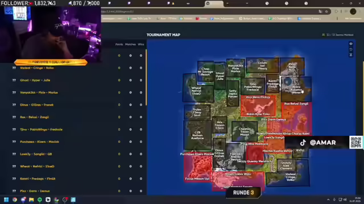This screenshot has width=364, height=204.
Task: Click the bottom map control icon
Action: coord(351,54)
